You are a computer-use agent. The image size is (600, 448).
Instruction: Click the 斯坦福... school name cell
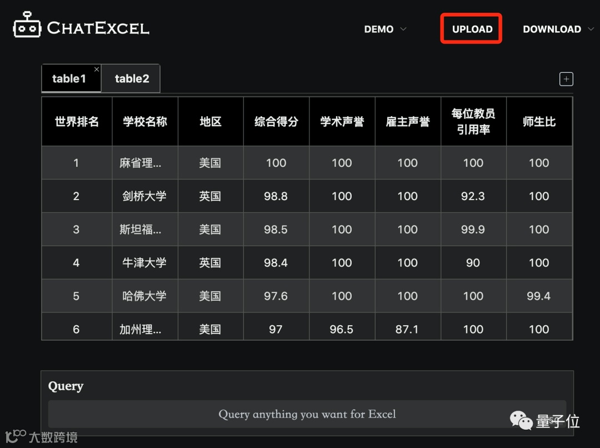145,230
